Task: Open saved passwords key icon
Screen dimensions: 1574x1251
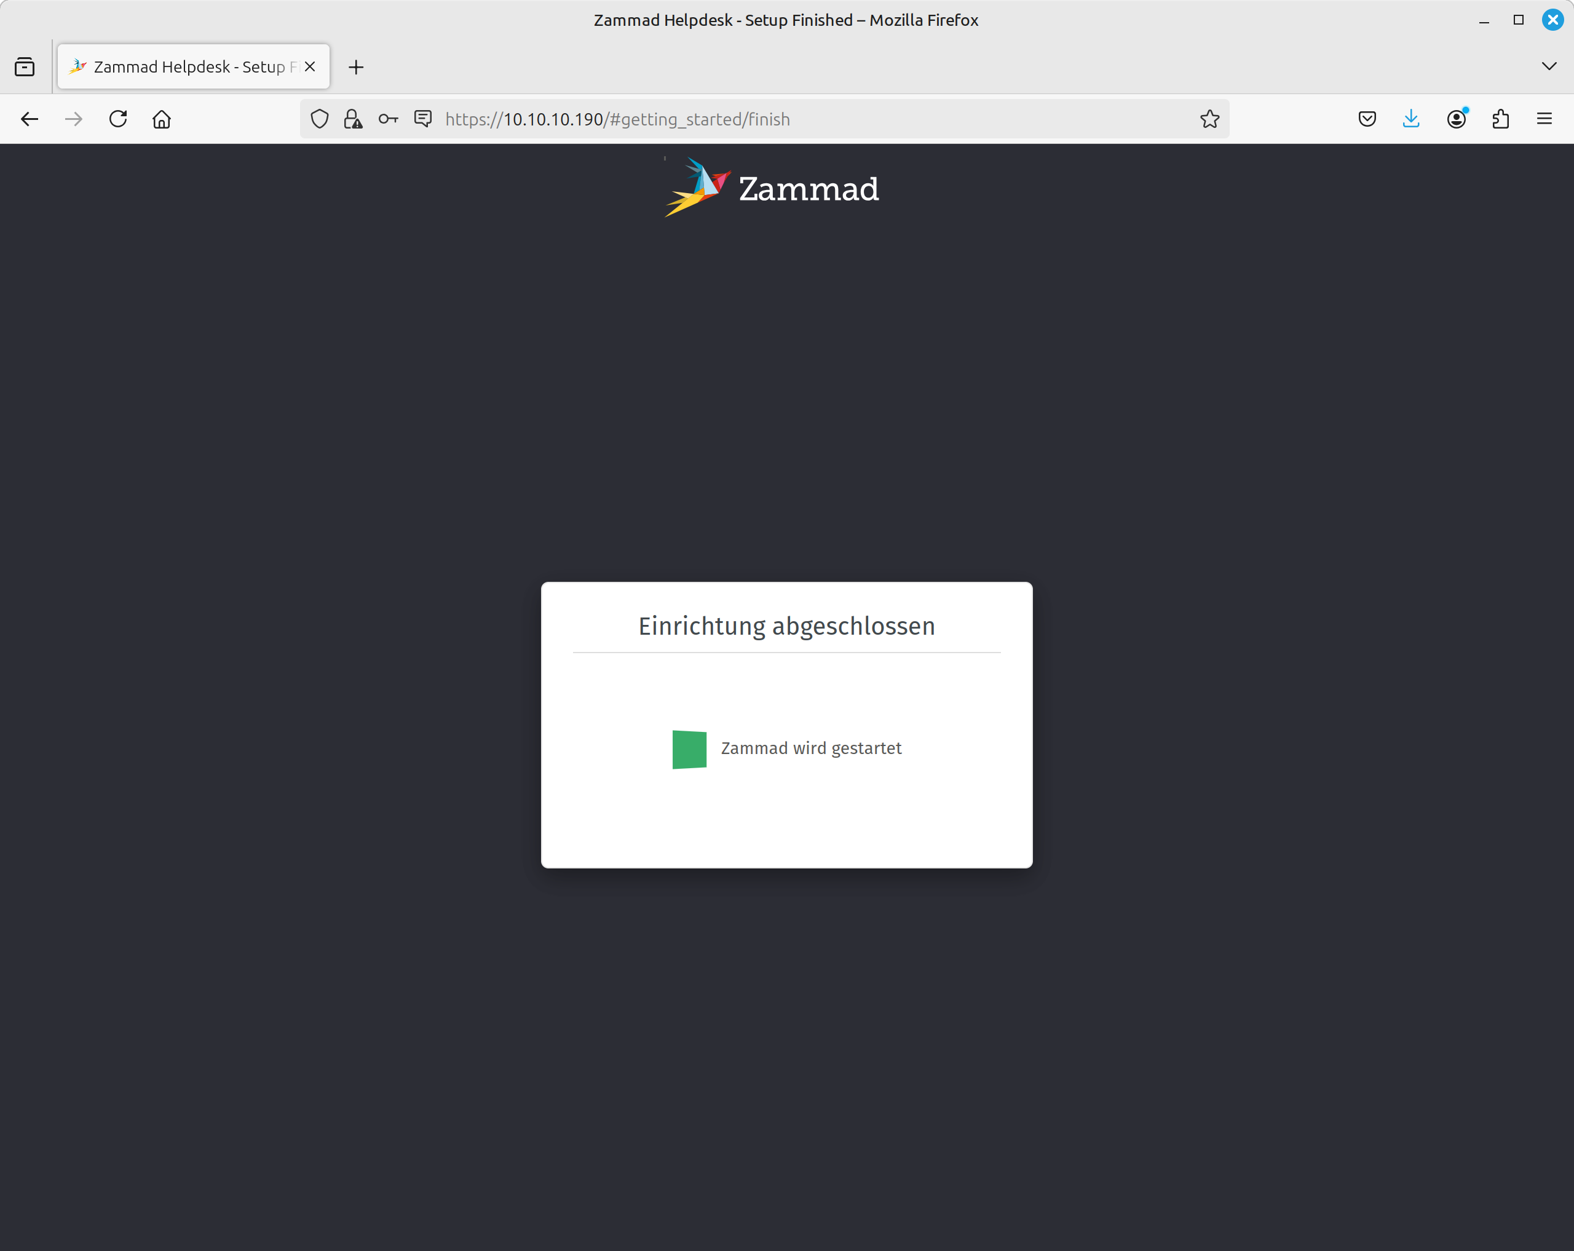Action: tap(389, 119)
